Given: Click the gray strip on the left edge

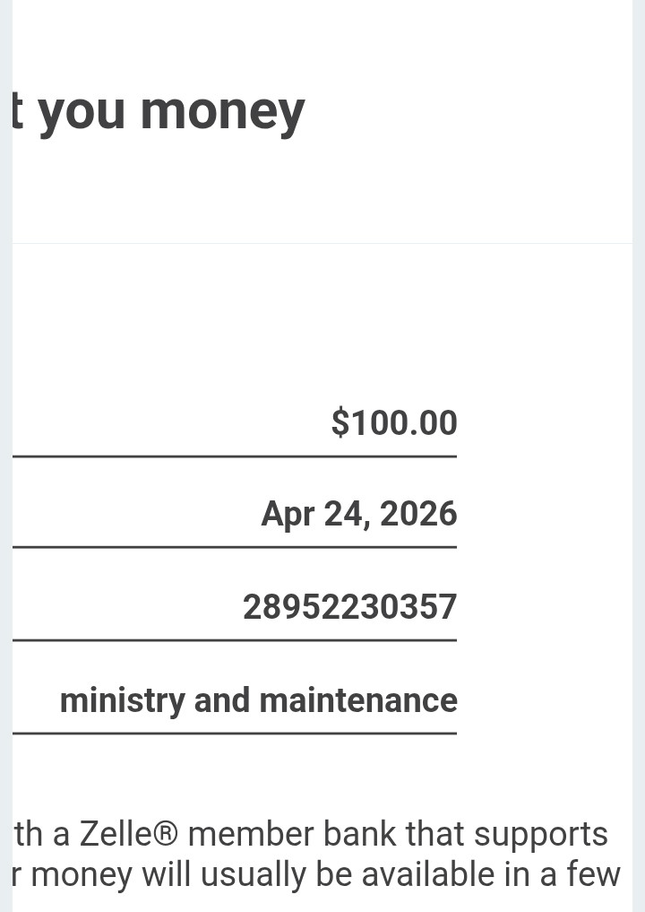Looking at the screenshot, I should point(5,448).
